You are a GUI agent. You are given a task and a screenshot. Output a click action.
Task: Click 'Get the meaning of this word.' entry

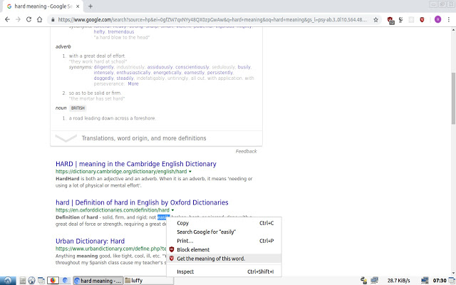[x=224, y=259]
